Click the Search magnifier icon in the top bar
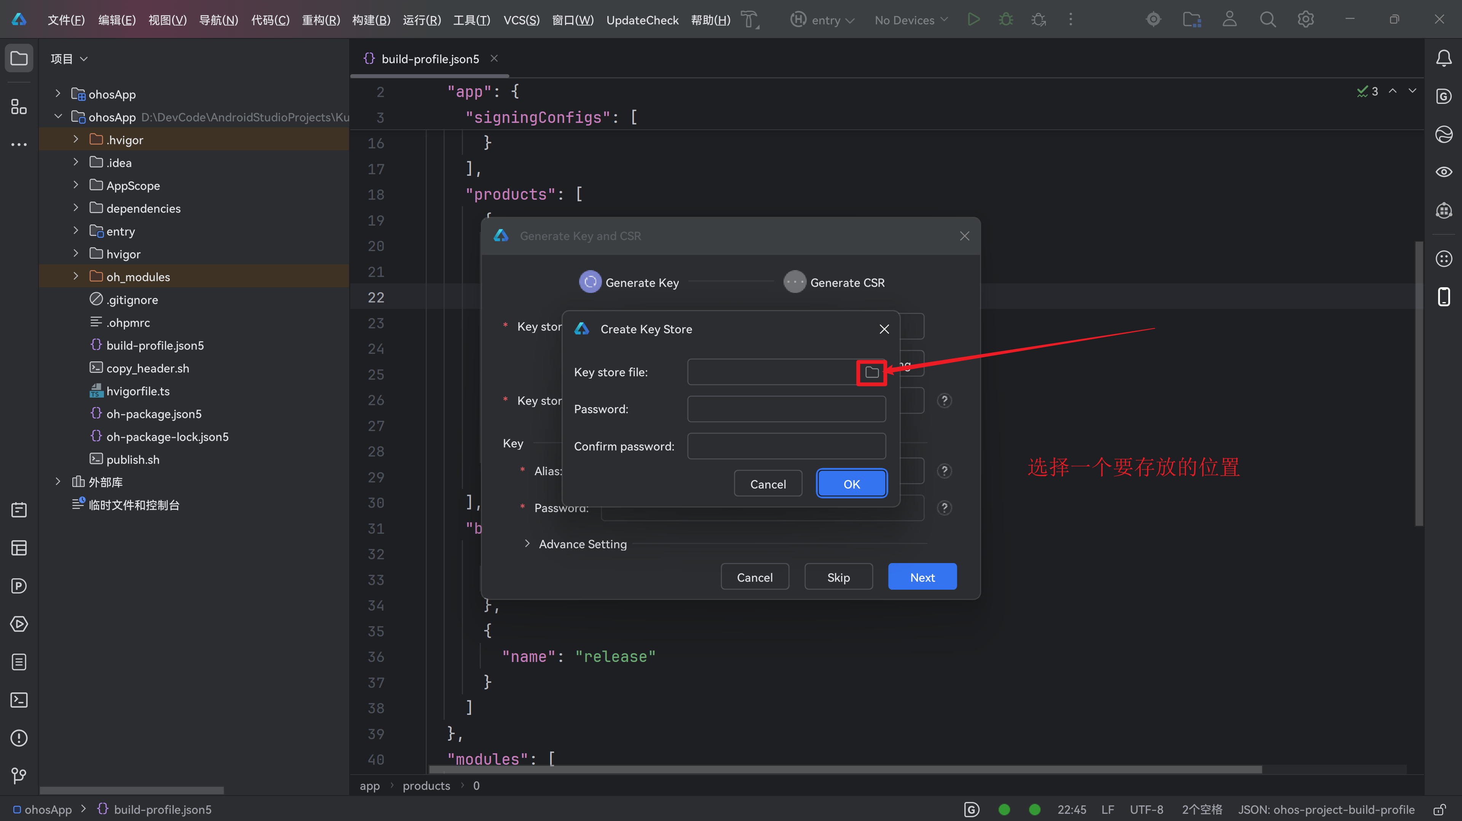This screenshot has height=821, width=1462. click(1267, 20)
